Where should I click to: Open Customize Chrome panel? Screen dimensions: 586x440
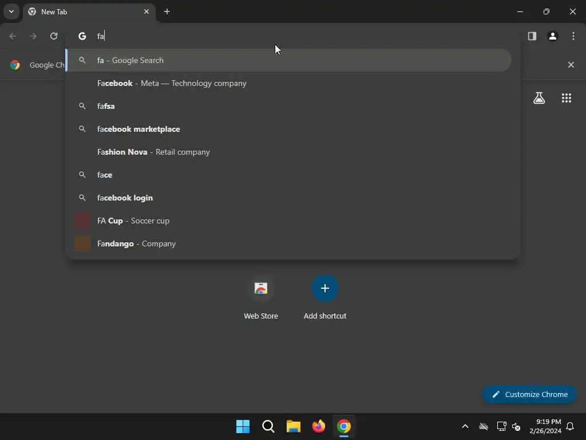[529, 394]
